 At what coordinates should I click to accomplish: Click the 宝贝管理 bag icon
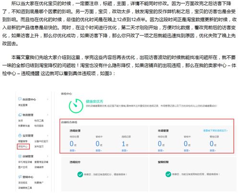pyautogui.click(x=20, y=135)
